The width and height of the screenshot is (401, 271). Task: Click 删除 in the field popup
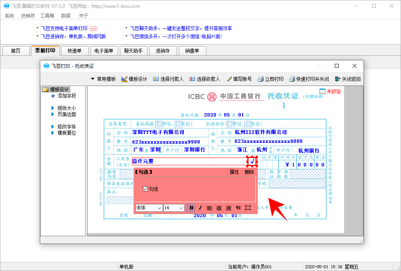[x=249, y=172]
